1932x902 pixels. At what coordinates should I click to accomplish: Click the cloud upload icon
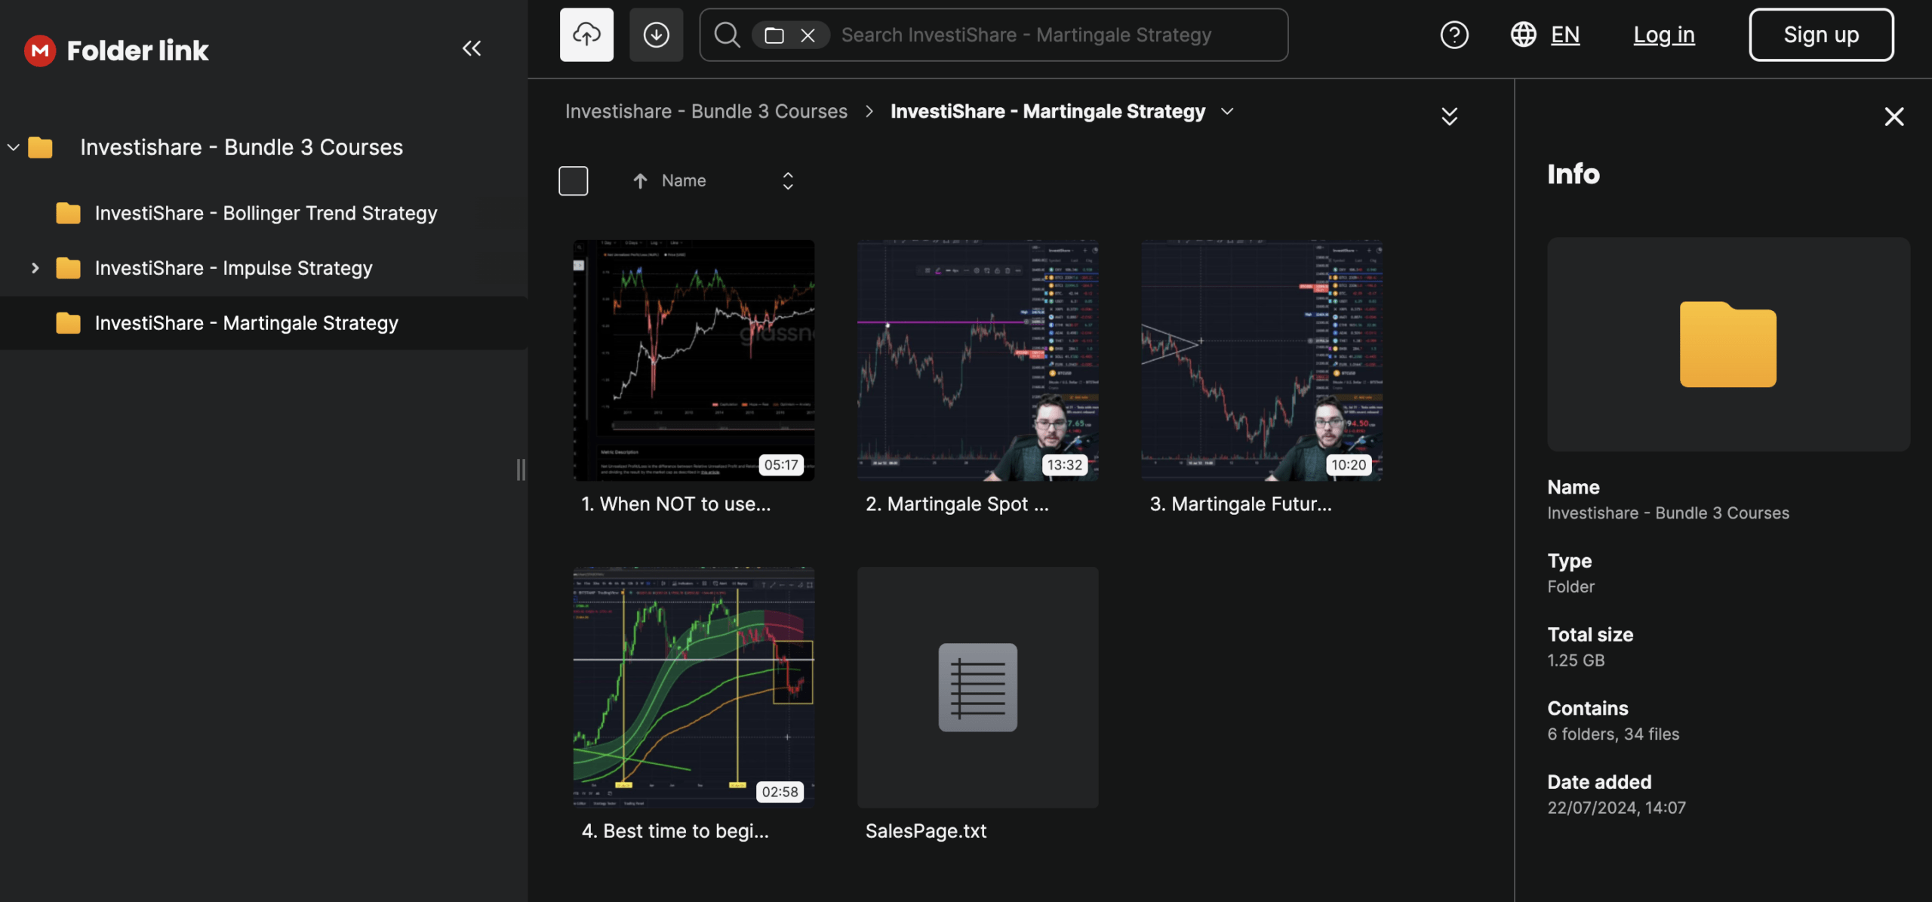(x=586, y=35)
